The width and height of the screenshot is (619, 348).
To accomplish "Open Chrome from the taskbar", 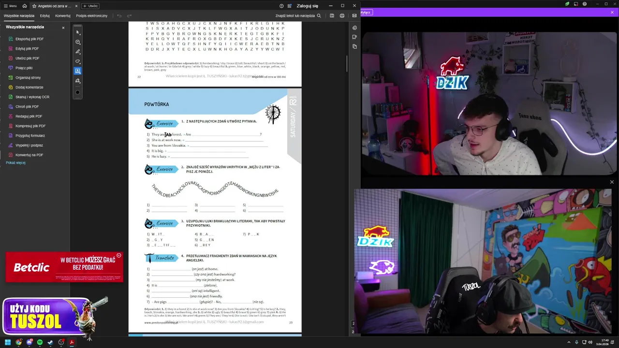I will (x=18, y=342).
